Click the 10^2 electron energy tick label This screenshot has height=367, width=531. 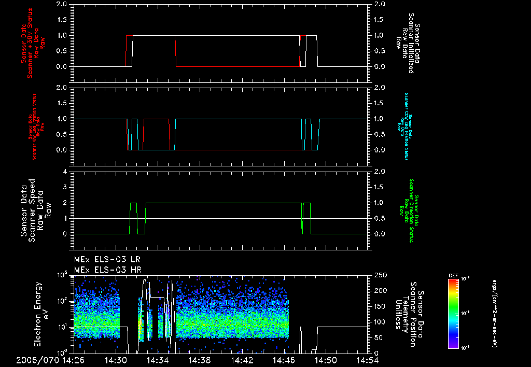(x=62, y=301)
